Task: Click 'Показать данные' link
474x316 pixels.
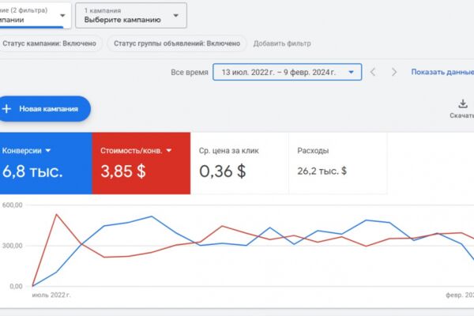Action: [x=442, y=72]
